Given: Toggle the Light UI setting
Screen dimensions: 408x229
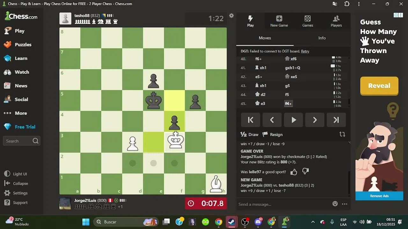Looking at the screenshot, I should point(16,174).
